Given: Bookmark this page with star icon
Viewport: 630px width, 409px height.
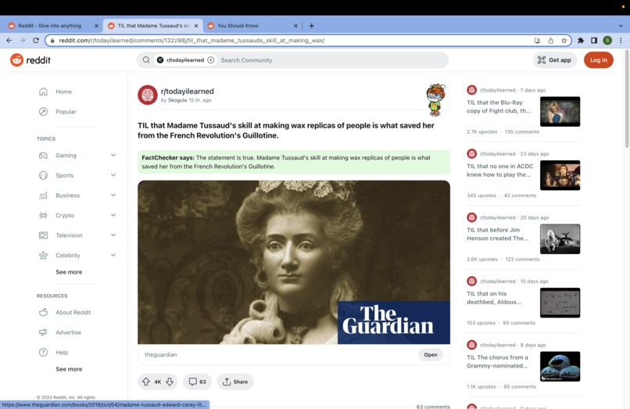Looking at the screenshot, I should [564, 40].
